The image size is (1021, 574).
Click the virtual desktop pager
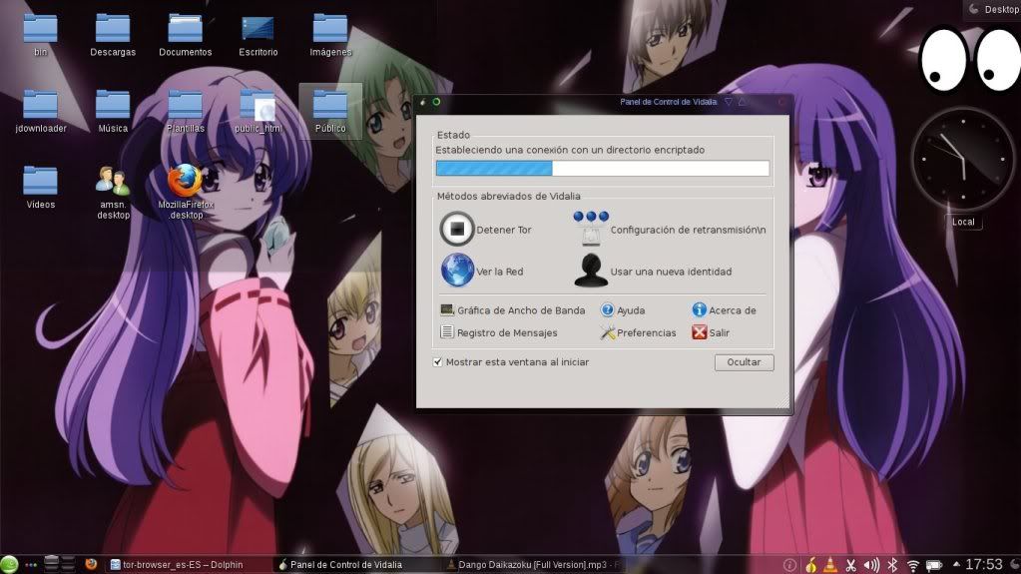point(59,564)
